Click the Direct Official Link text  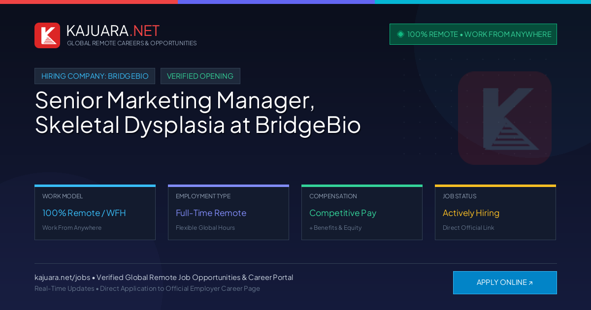pos(468,228)
